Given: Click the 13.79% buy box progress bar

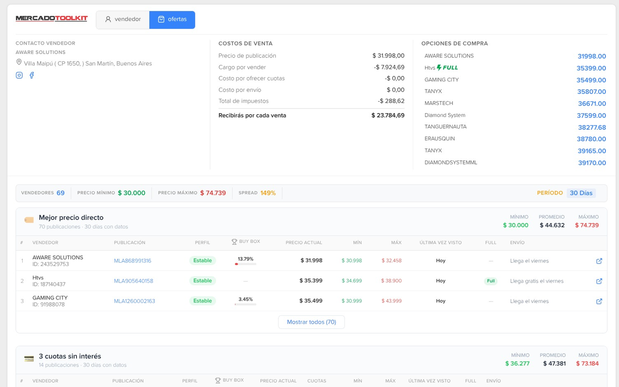Looking at the screenshot, I should 246,264.
